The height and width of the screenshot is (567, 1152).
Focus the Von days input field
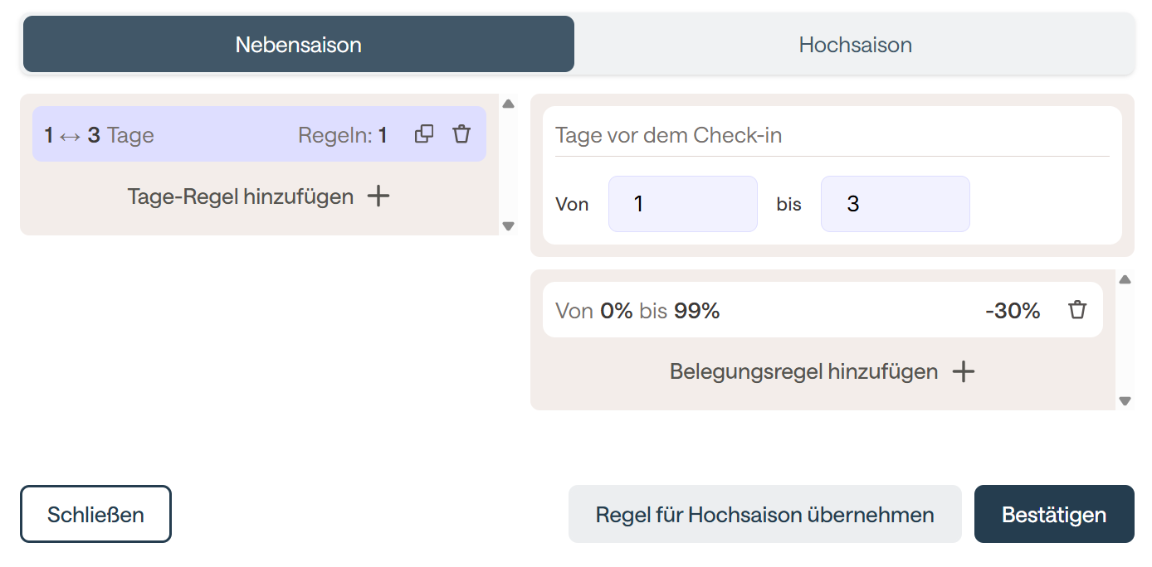pos(682,204)
